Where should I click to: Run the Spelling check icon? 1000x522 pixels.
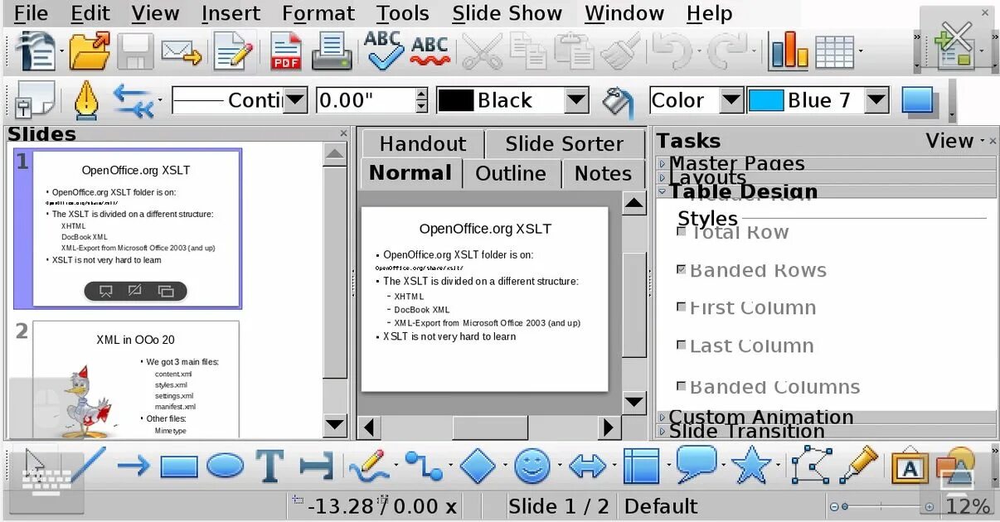(x=384, y=51)
